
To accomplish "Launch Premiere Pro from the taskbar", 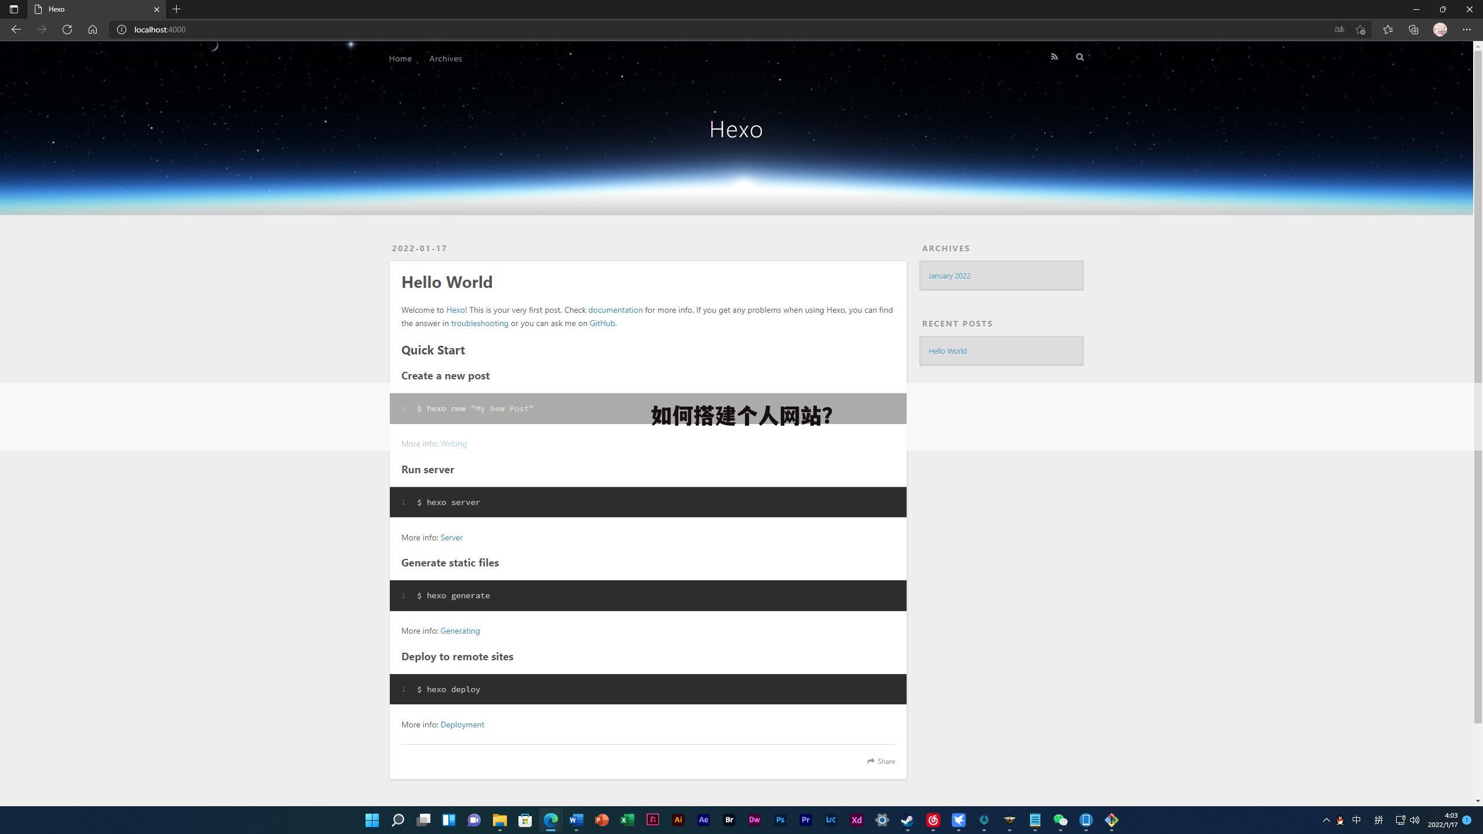I will tap(805, 820).
